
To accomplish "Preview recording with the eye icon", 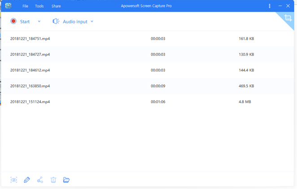I will pos(13,180).
